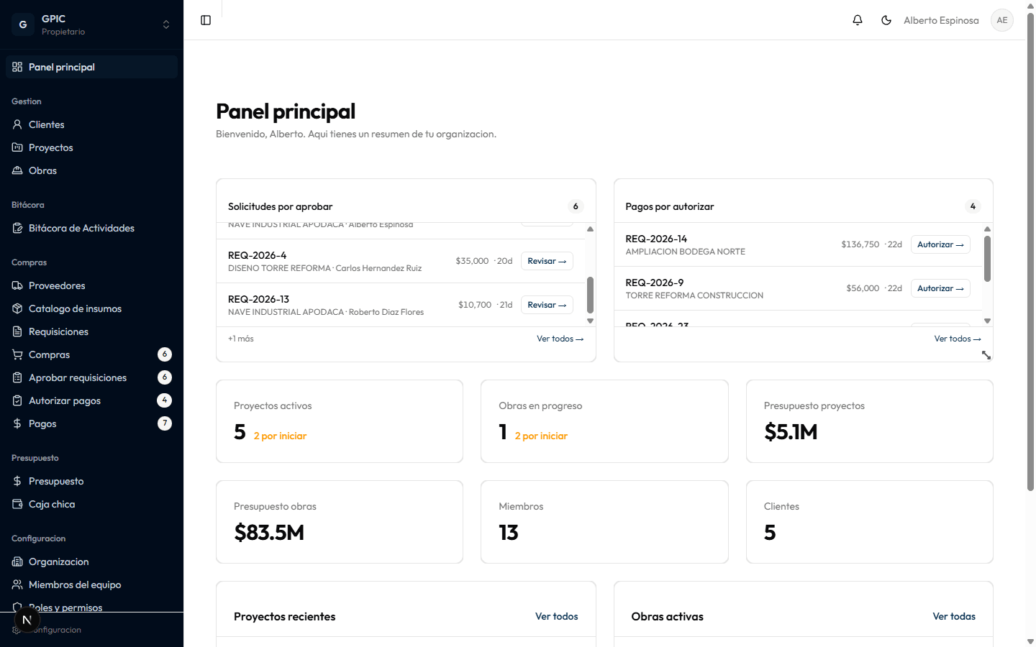The image size is (1036, 647).
Task: Click the Clientes person icon
Action: [17, 124]
